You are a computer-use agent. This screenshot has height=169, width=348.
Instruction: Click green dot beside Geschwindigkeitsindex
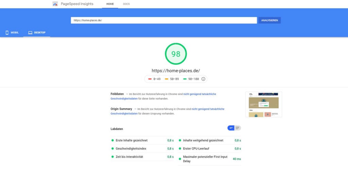click(x=112, y=148)
